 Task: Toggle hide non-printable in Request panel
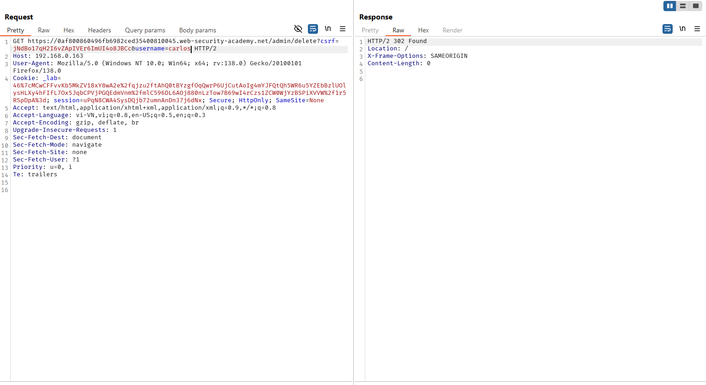pyautogui.click(x=298, y=29)
